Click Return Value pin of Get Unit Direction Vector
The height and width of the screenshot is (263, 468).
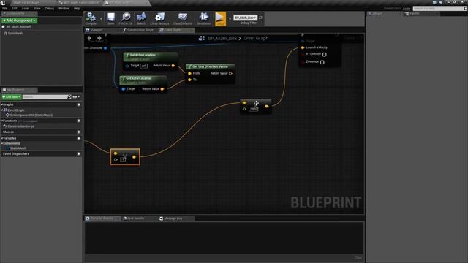click(230, 73)
